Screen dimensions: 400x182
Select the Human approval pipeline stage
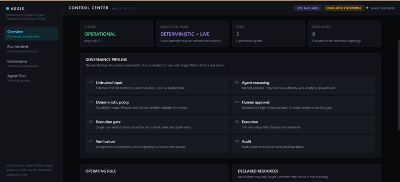pyautogui.click(x=303, y=105)
